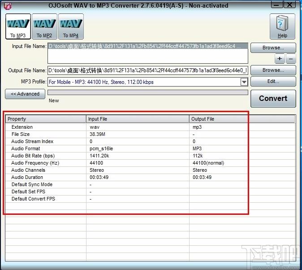Click the New status text
Screen dimensions: 302x270
(x=54, y=100)
